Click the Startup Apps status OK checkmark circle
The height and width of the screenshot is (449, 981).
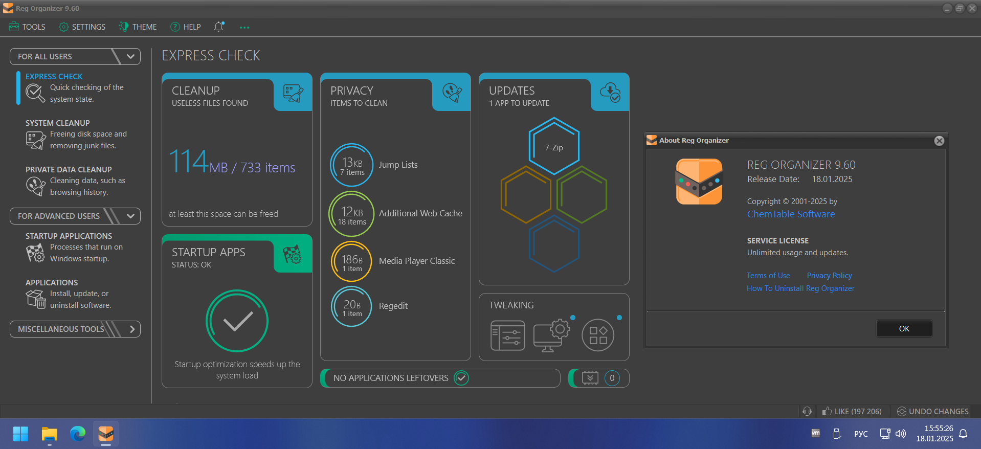(237, 321)
